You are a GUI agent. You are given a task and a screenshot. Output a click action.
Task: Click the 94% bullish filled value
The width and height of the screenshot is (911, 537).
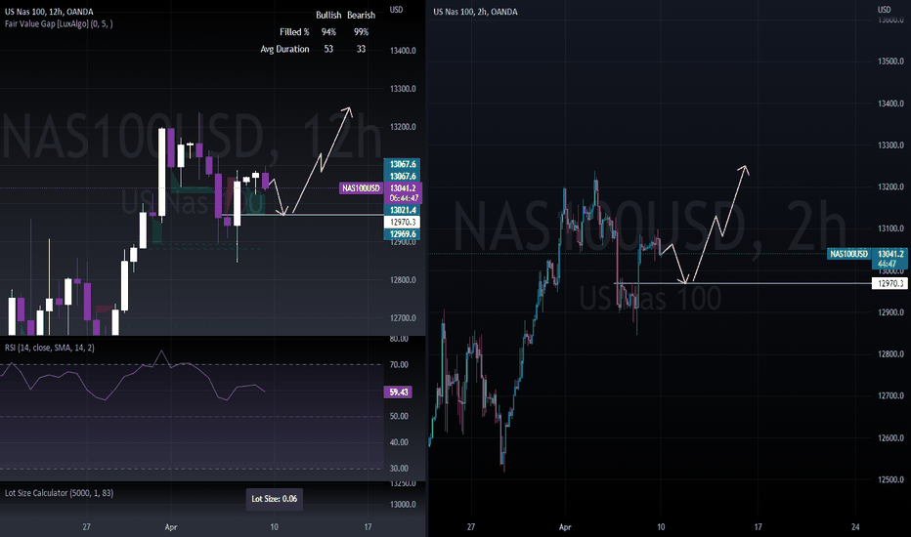328,32
